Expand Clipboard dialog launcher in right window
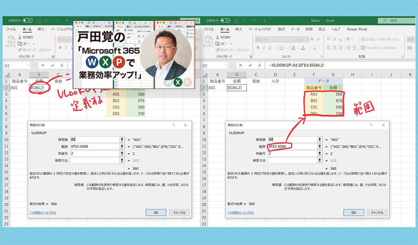418x245 pixels. tap(251, 56)
